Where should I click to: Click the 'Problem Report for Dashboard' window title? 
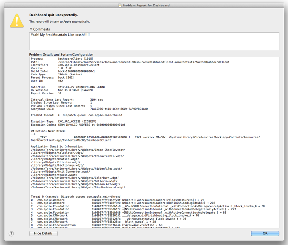pyautogui.click(x=146, y=6)
